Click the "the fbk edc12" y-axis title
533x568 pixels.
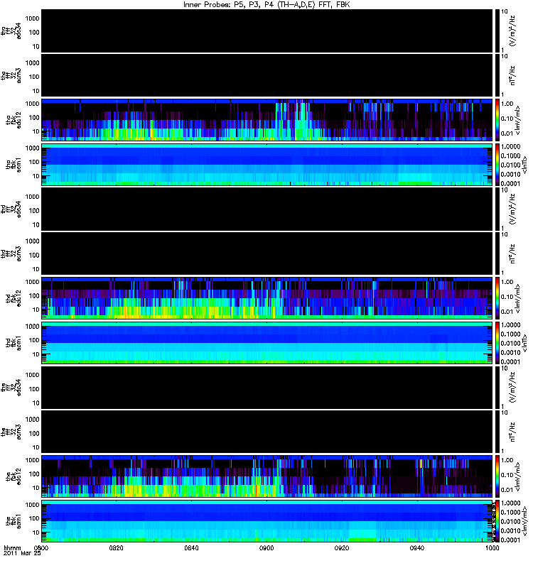[x=14, y=476]
